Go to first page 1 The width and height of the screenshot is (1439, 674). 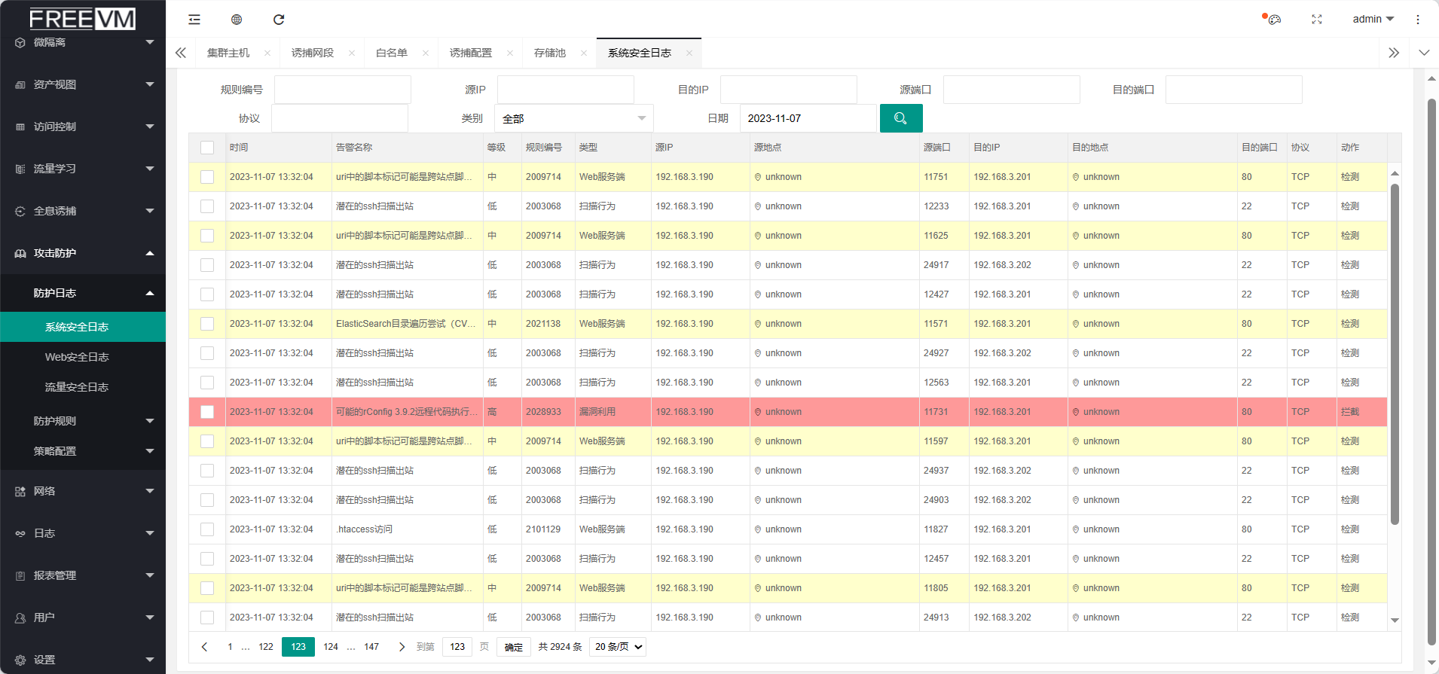(x=230, y=647)
